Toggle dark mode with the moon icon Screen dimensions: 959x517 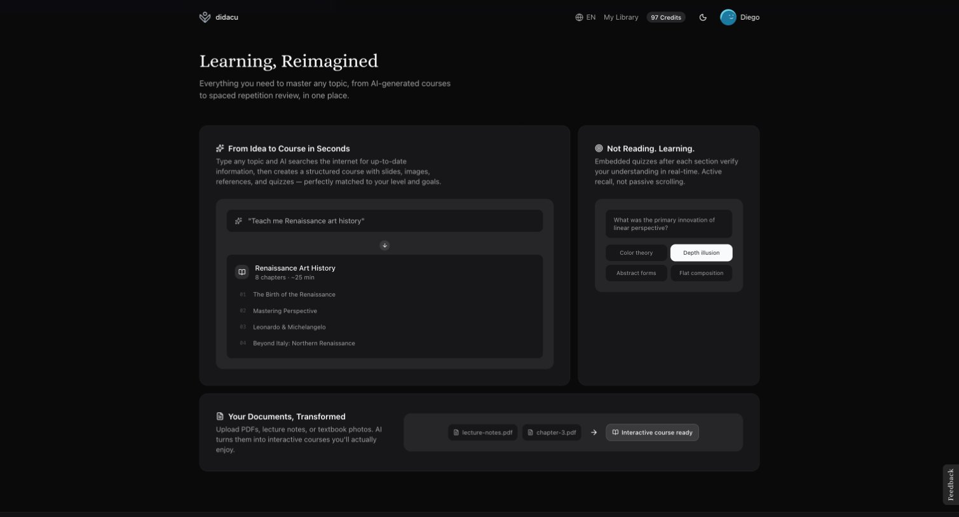(703, 17)
